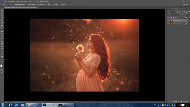
Task: Close the open document tab
Action: tap(37, 8)
